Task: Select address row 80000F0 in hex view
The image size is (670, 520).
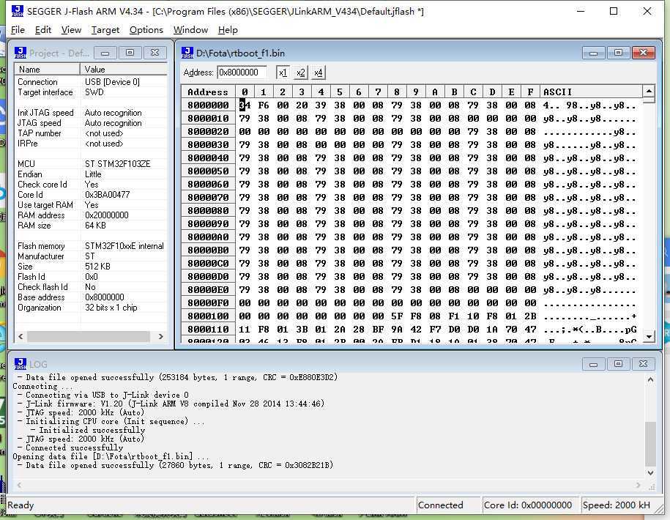Action: [x=208, y=303]
